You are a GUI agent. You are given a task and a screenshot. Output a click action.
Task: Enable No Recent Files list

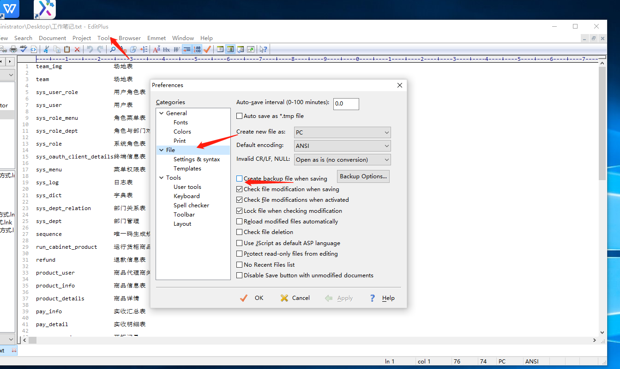point(239,264)
